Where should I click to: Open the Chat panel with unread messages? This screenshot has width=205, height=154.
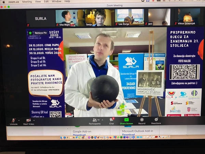pyautogui.click(x=111, y=121)
